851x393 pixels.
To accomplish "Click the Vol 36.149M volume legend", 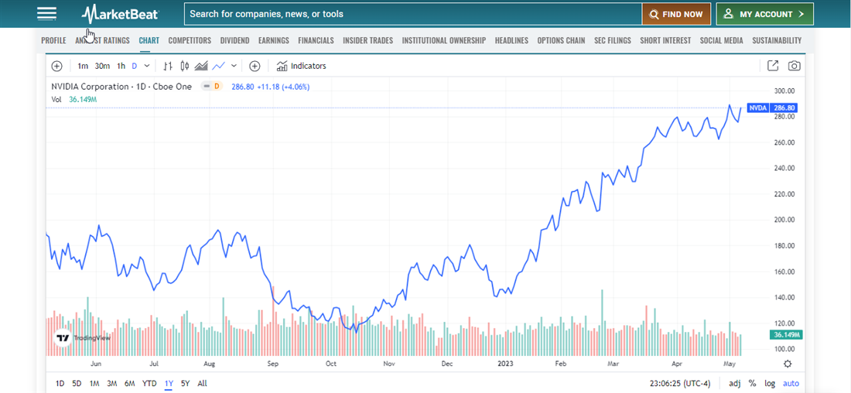I will pyautogui.click(x=74, y=99).
